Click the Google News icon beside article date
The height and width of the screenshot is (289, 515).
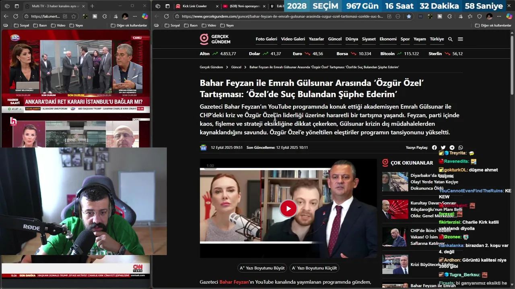[x=203, y=148]
